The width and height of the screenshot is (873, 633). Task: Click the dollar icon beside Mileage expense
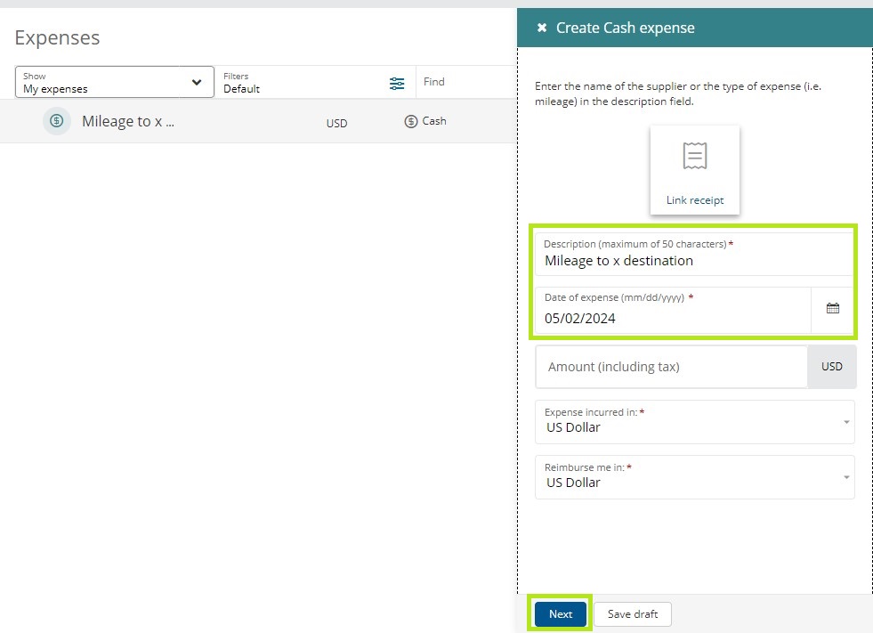(x=57, y=121)
